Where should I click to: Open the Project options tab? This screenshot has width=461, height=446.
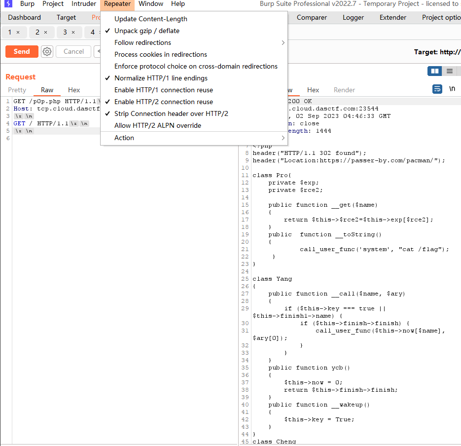point(441,18)
